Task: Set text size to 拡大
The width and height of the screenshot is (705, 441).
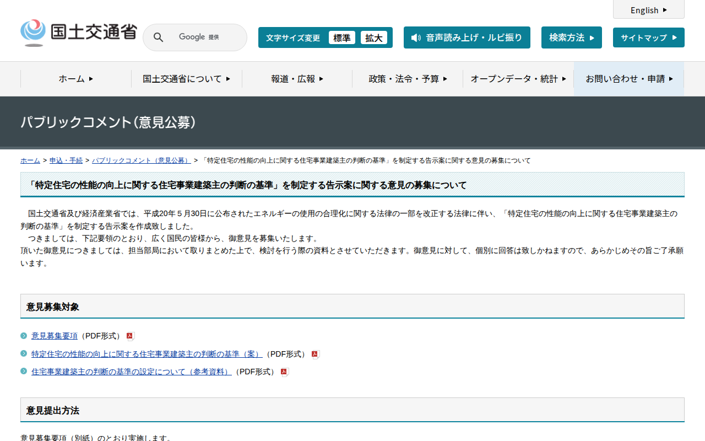Action: click(373, 37)
